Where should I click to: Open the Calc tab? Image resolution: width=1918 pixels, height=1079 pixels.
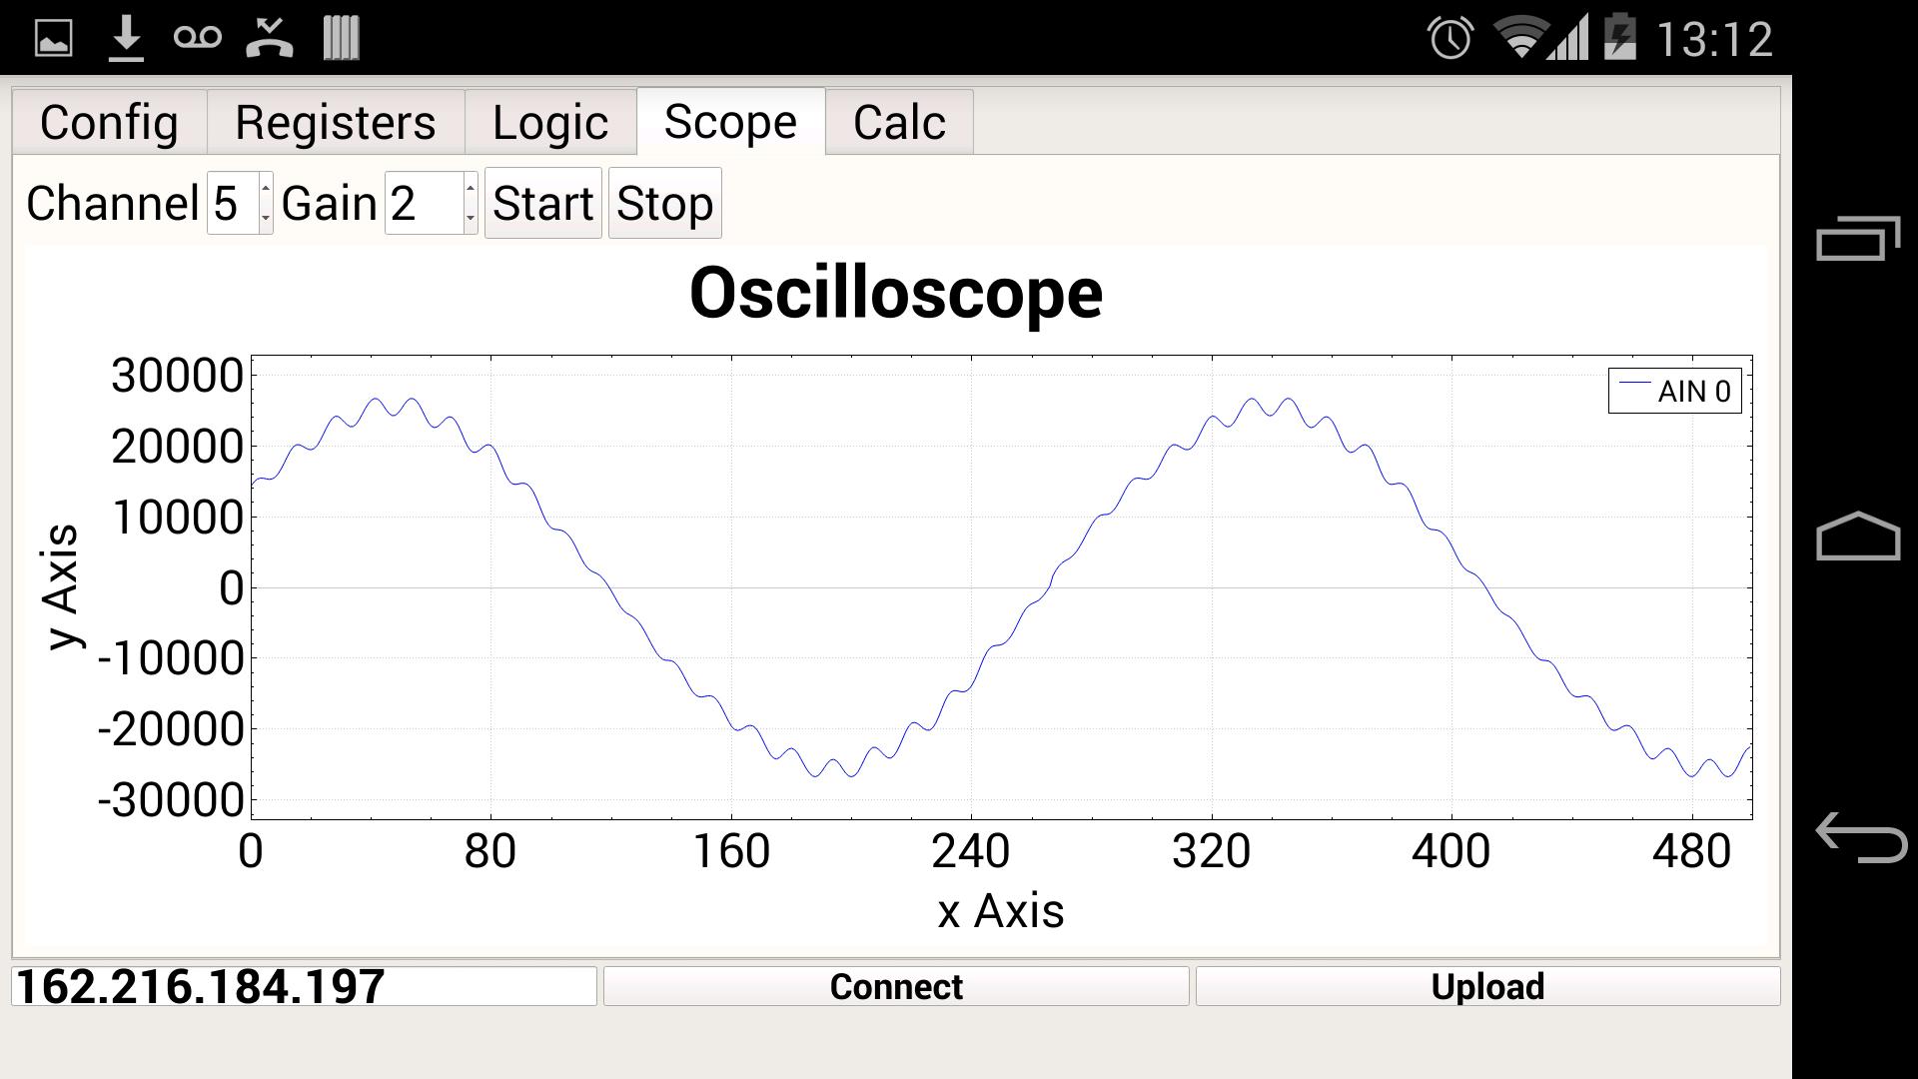[x=899, y=122]
